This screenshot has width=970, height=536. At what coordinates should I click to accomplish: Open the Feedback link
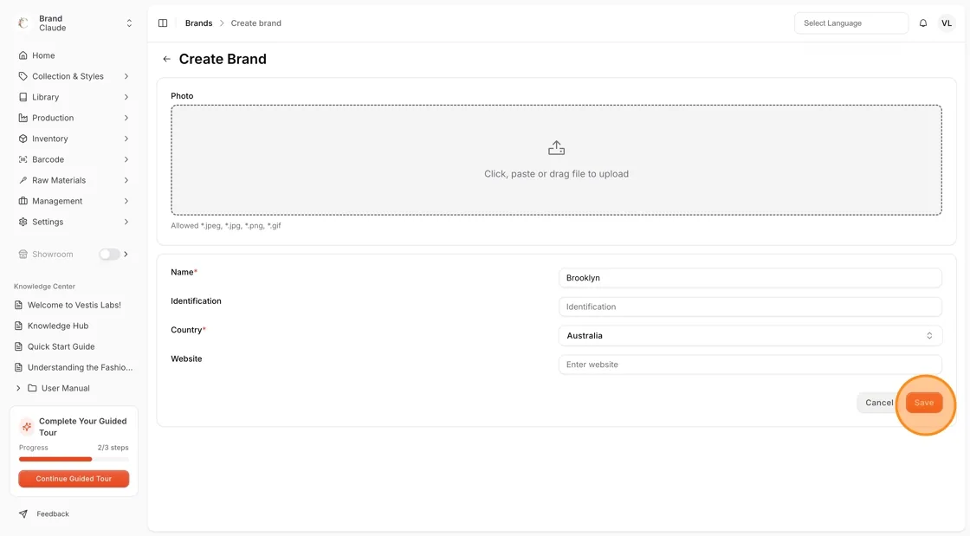53,513
